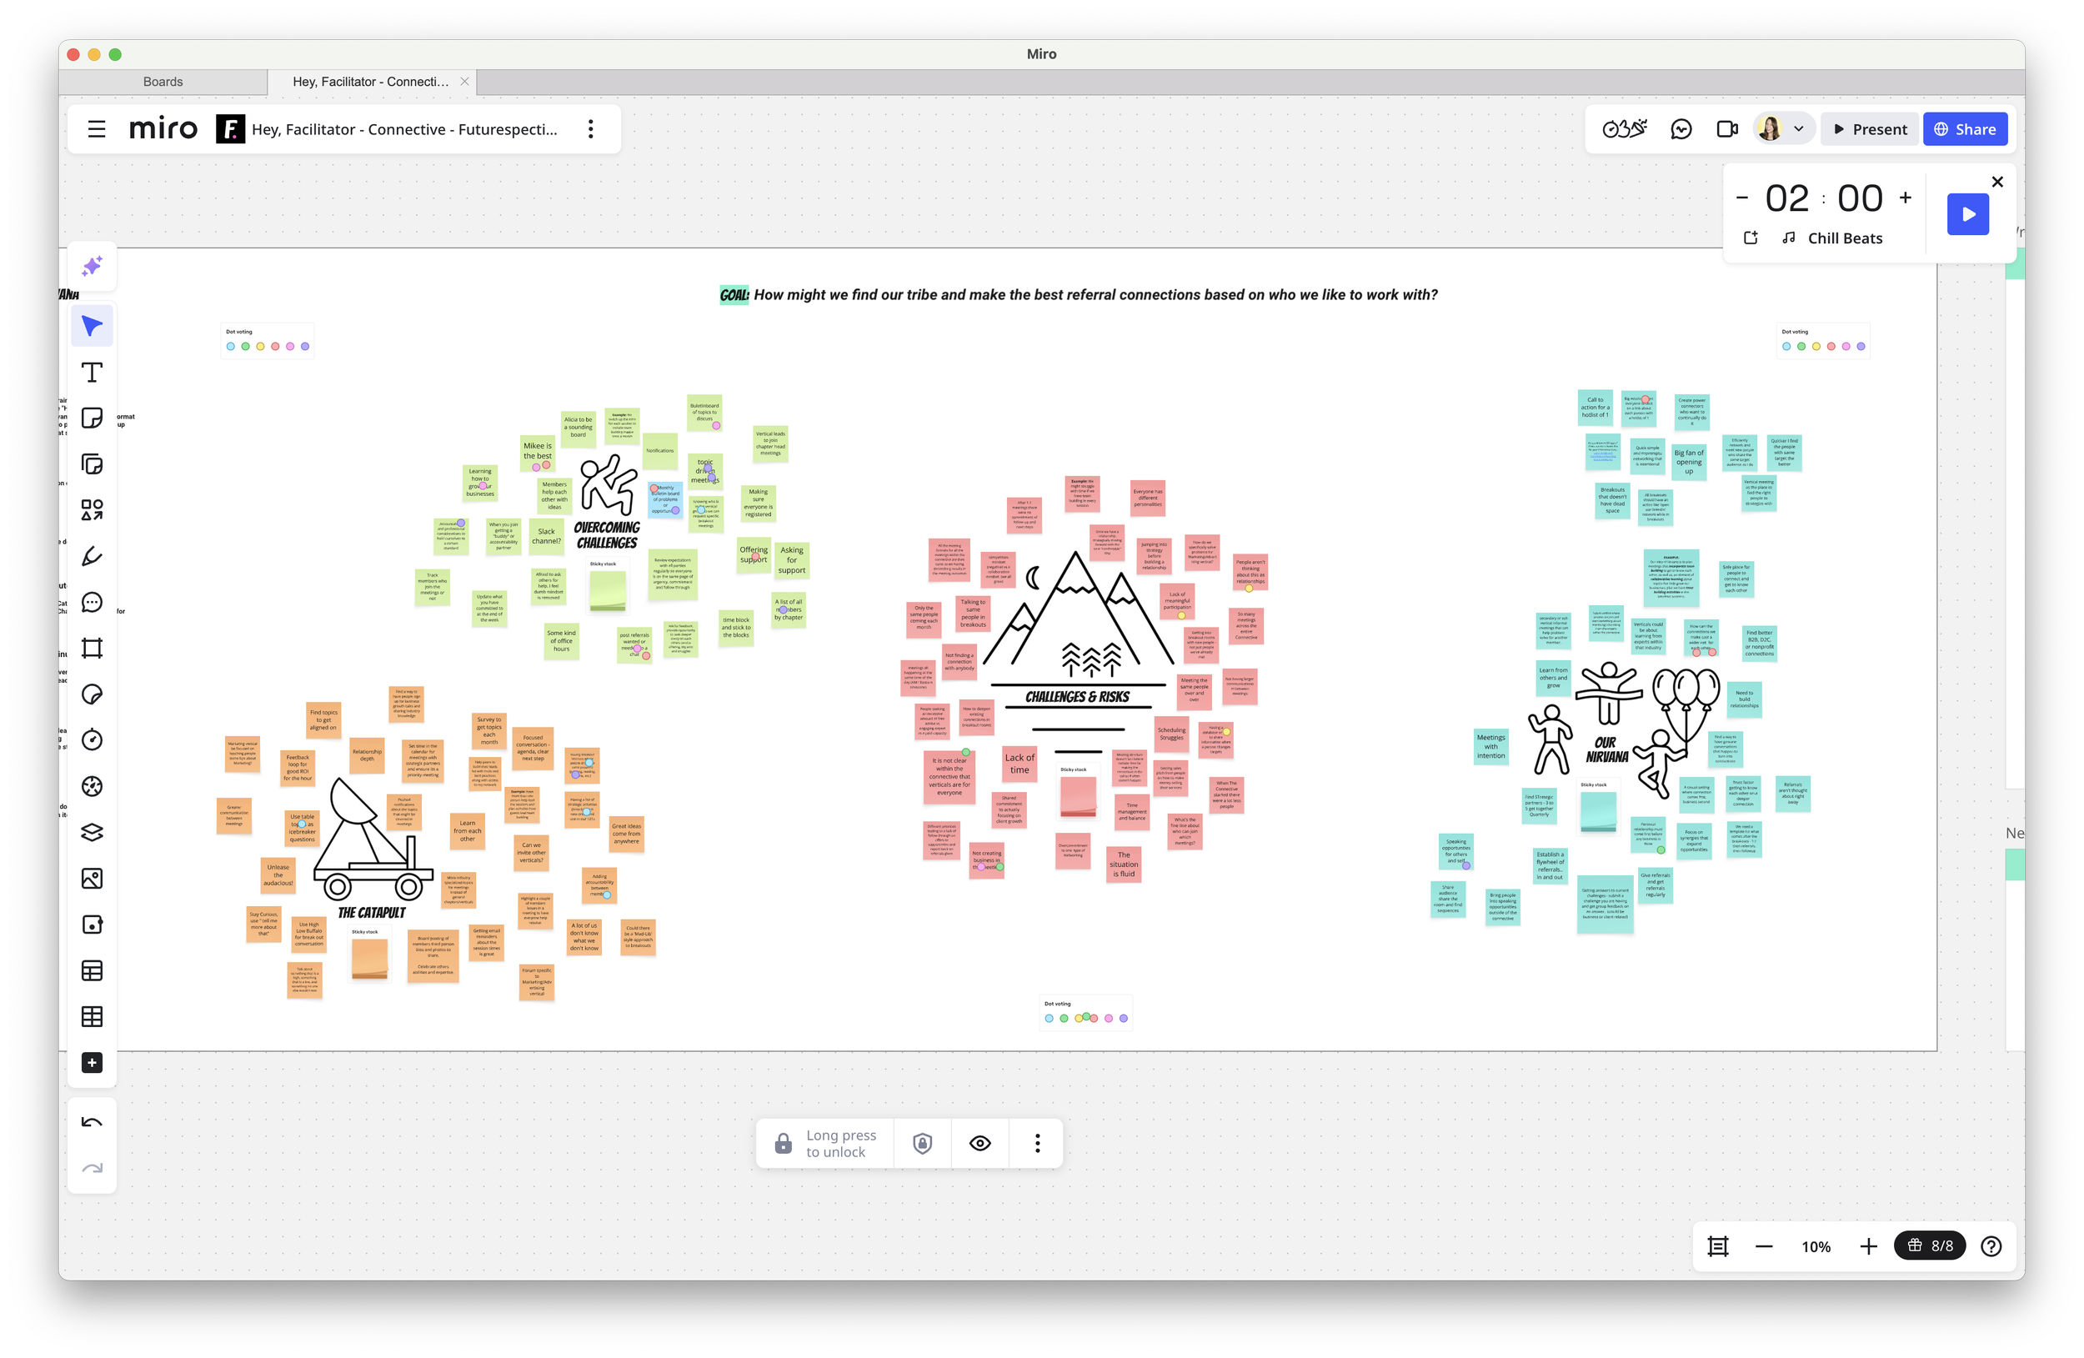
Task: Toggle the shield protection icon
Action: coord(922,1143)
